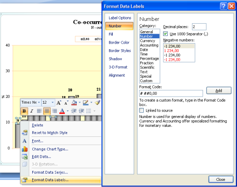
Task: Enable Linked to source checkbox
Action: (141, 110)
